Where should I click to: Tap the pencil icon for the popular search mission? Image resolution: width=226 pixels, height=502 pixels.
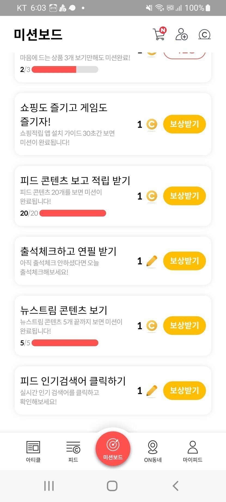coord(152,391)
